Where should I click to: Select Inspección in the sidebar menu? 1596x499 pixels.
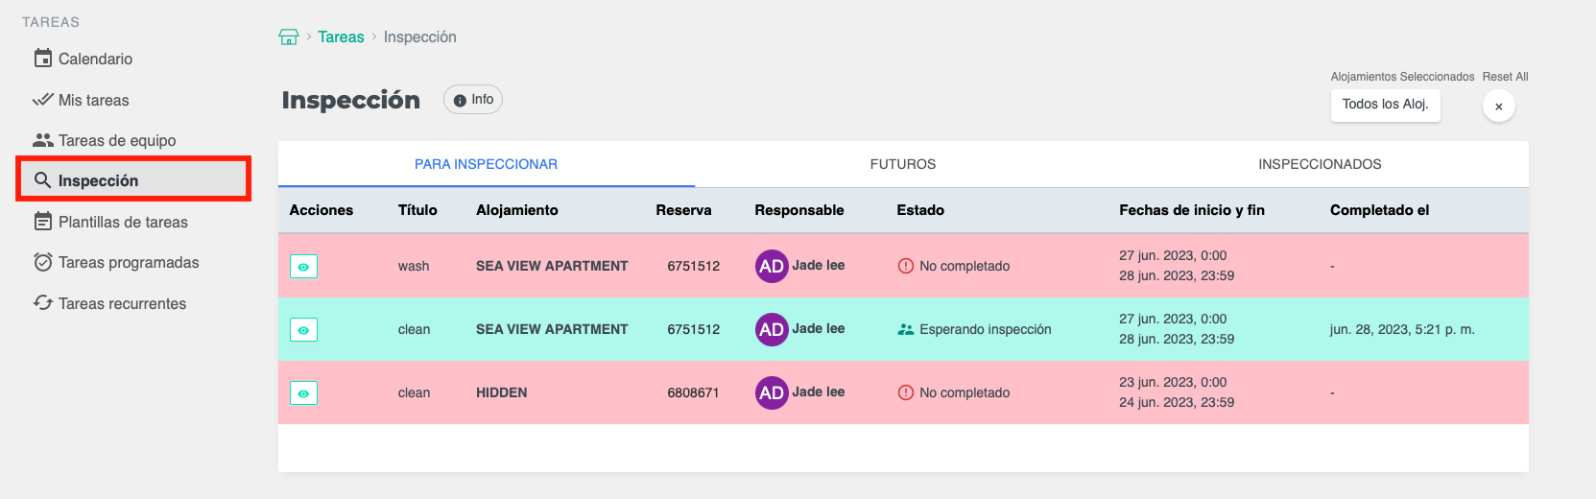(x=98, y=180)
